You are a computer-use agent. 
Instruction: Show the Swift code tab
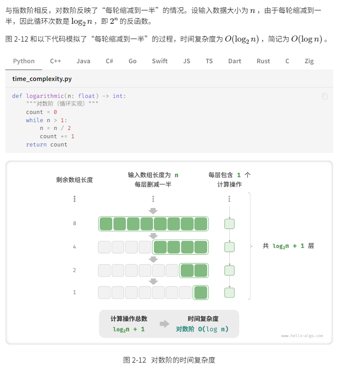coord(160,61)
